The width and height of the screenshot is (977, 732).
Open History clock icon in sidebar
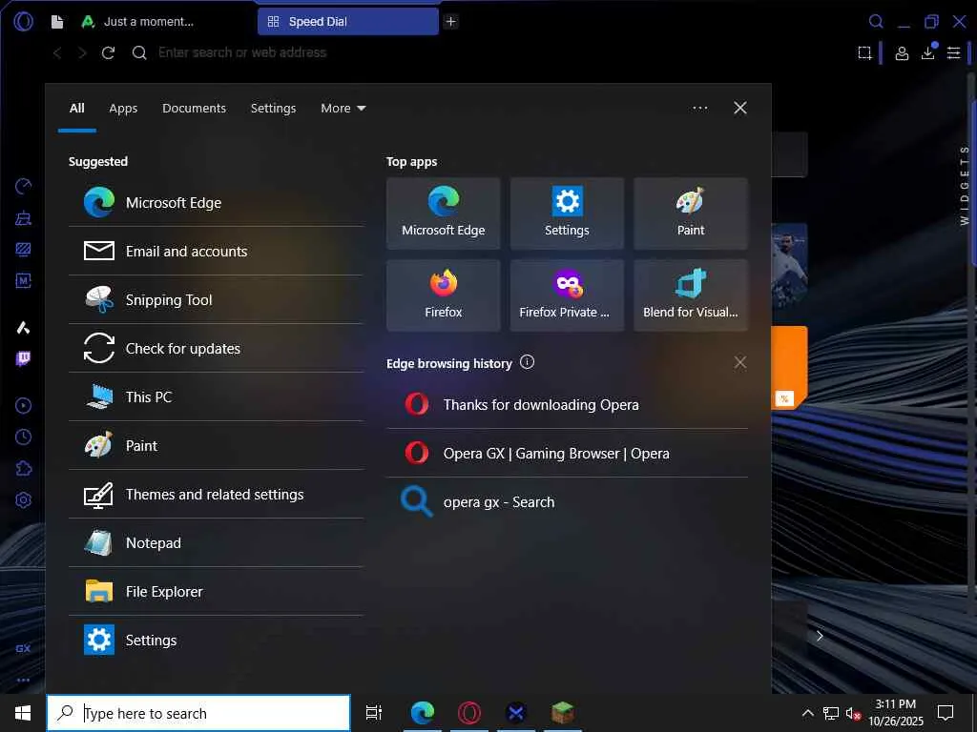click(x=23, y=437)
